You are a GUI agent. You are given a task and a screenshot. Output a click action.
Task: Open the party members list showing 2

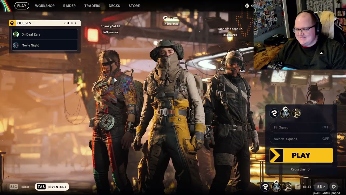point(321,187)
